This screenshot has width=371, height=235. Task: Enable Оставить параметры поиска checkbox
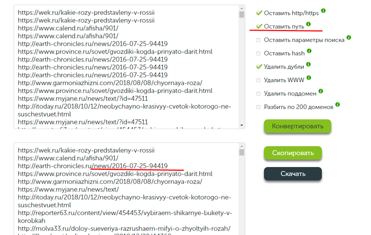coord(258,40)
